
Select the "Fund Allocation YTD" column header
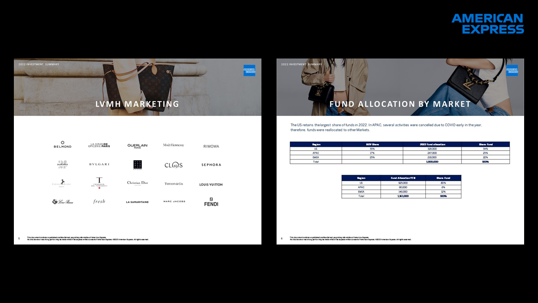pyautogui.click(x=403, y=178)
